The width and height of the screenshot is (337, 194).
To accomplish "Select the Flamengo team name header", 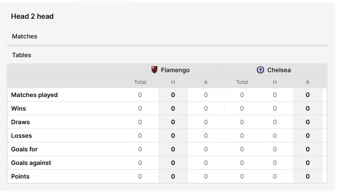I will (x=175, y=70).
